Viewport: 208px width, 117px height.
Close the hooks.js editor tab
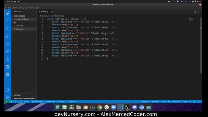point(52,12)
